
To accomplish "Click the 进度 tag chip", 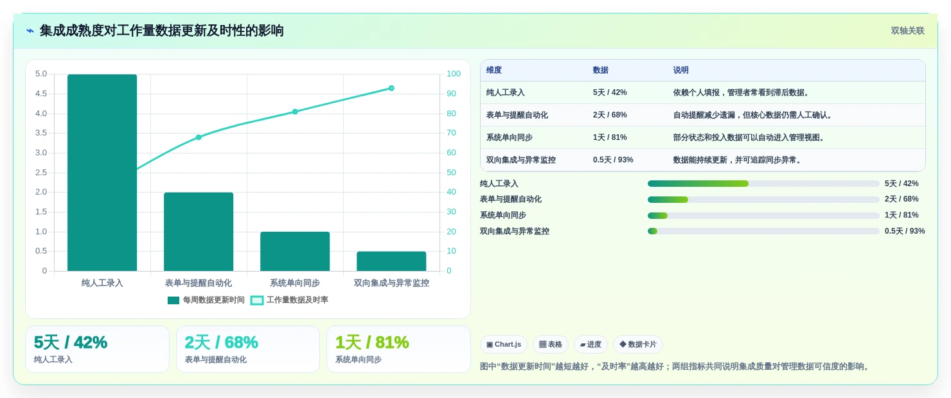I will (591, 345).
